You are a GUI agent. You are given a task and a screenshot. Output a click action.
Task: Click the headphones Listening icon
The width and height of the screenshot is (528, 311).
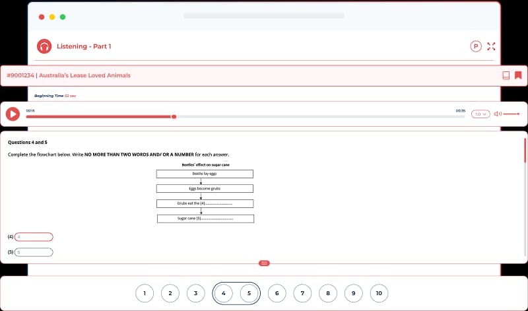click(44, 46)
